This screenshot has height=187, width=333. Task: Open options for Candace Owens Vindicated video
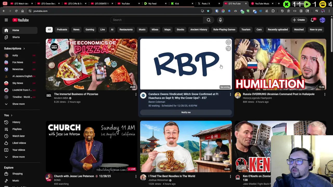tap(230, 95)
